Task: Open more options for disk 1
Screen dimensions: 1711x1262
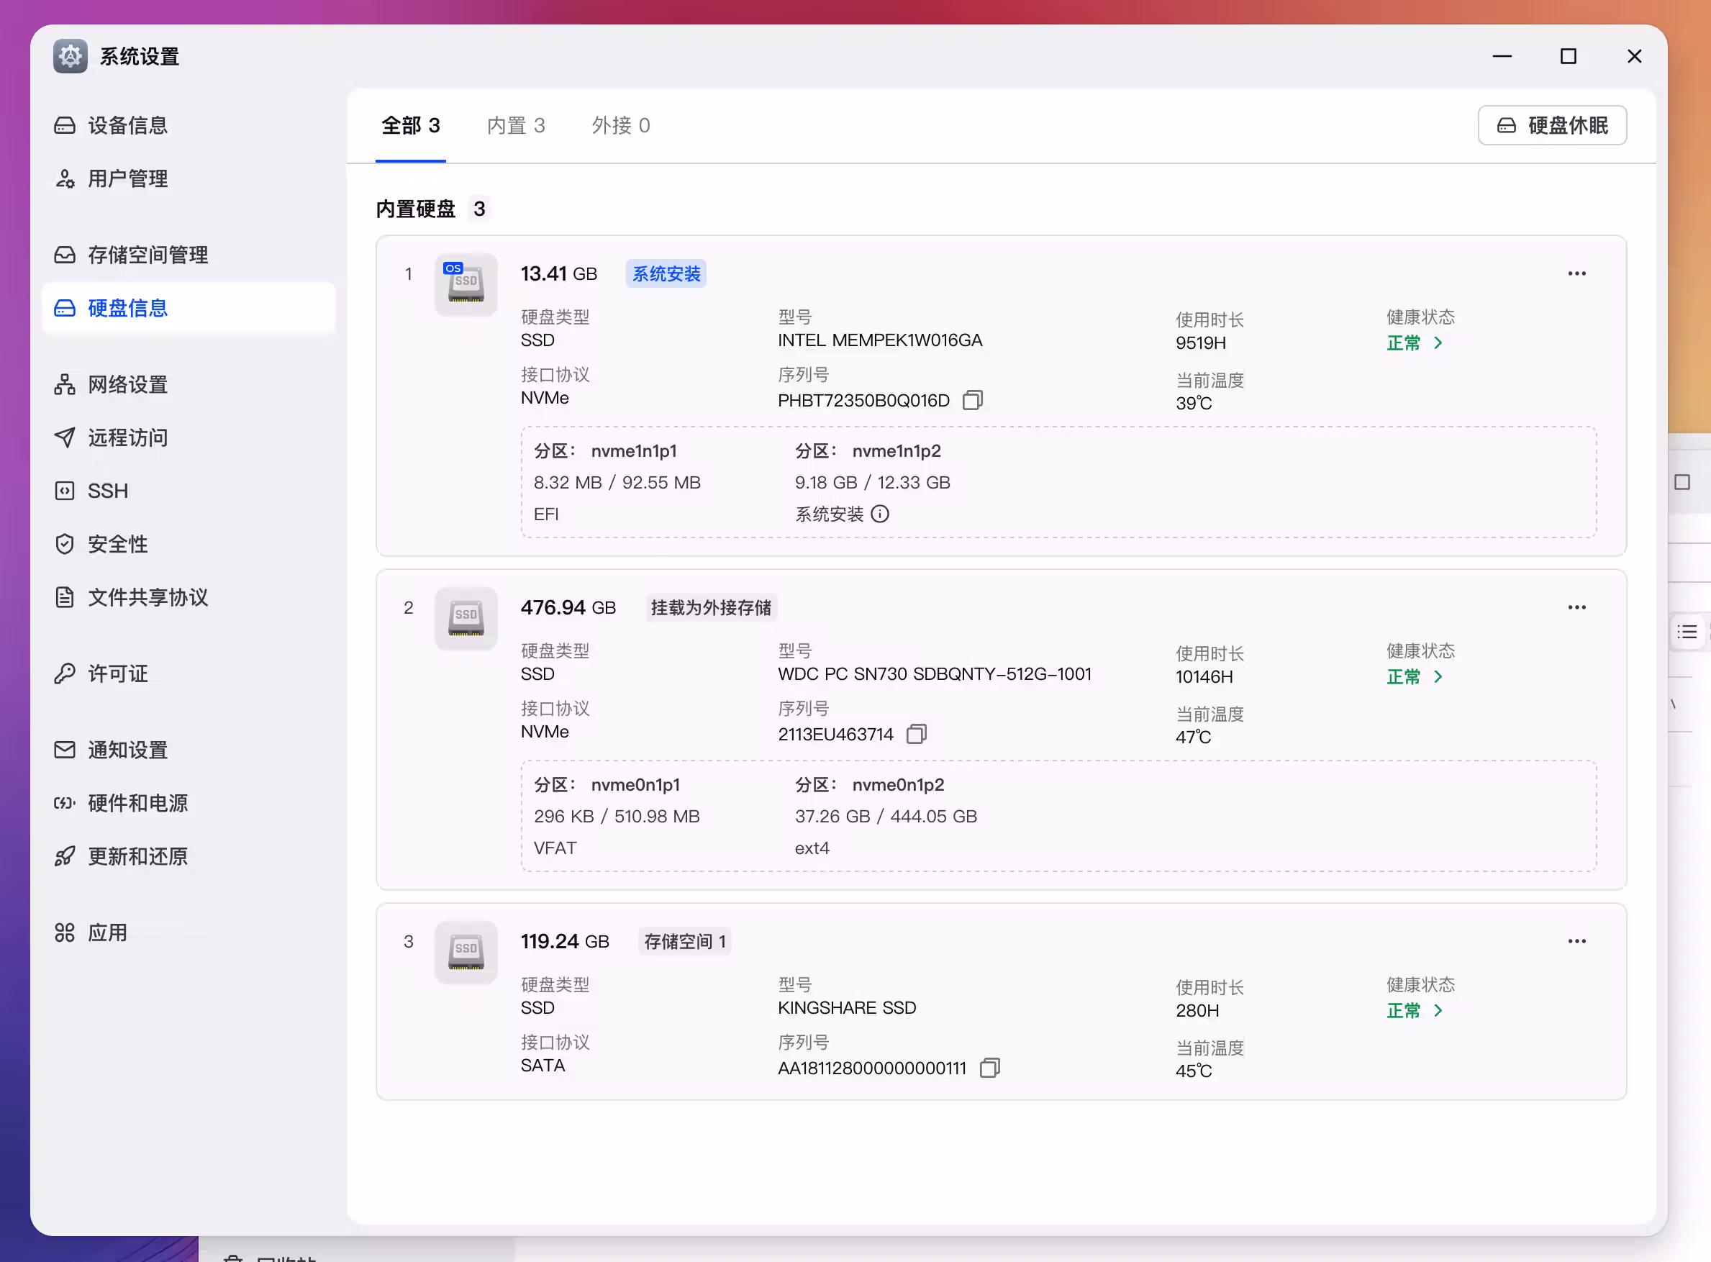Action: point(1576,273)
